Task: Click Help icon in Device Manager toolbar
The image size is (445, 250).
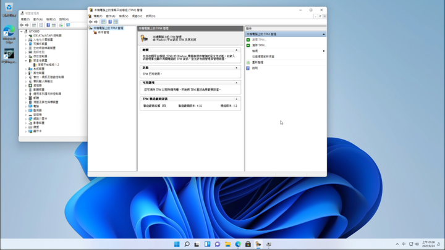Action: (x=48, y=25)
